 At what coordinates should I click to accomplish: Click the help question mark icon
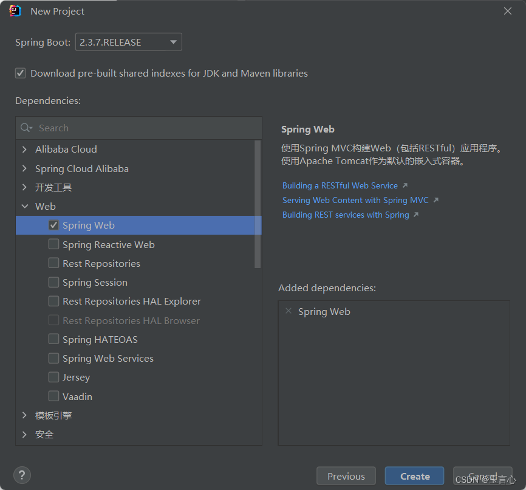22,475
